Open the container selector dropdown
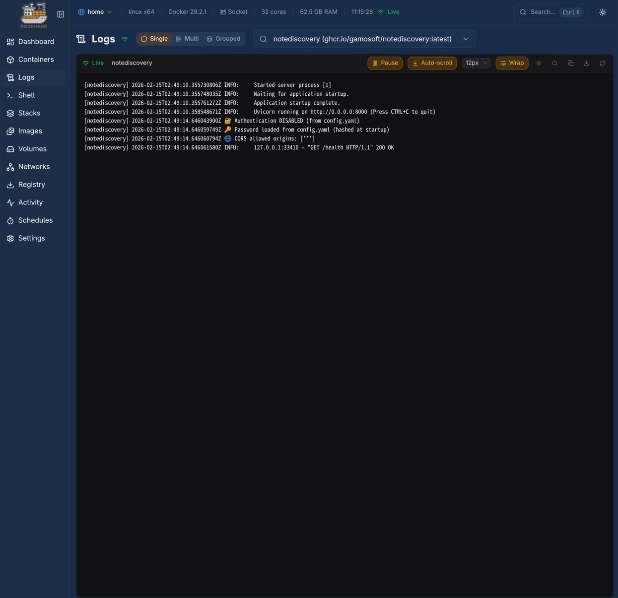 point(465,39)
